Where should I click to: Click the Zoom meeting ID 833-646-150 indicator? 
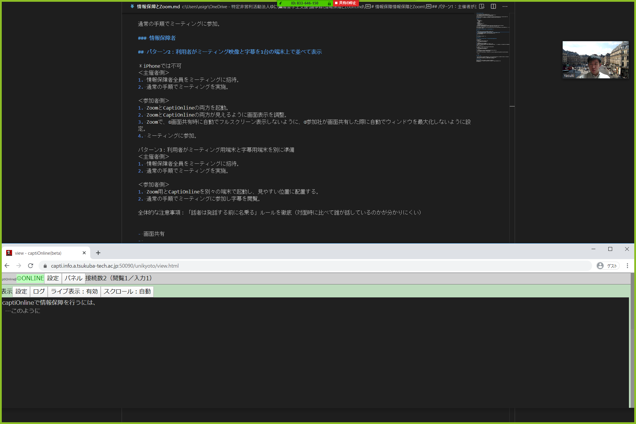coord(304,3)
